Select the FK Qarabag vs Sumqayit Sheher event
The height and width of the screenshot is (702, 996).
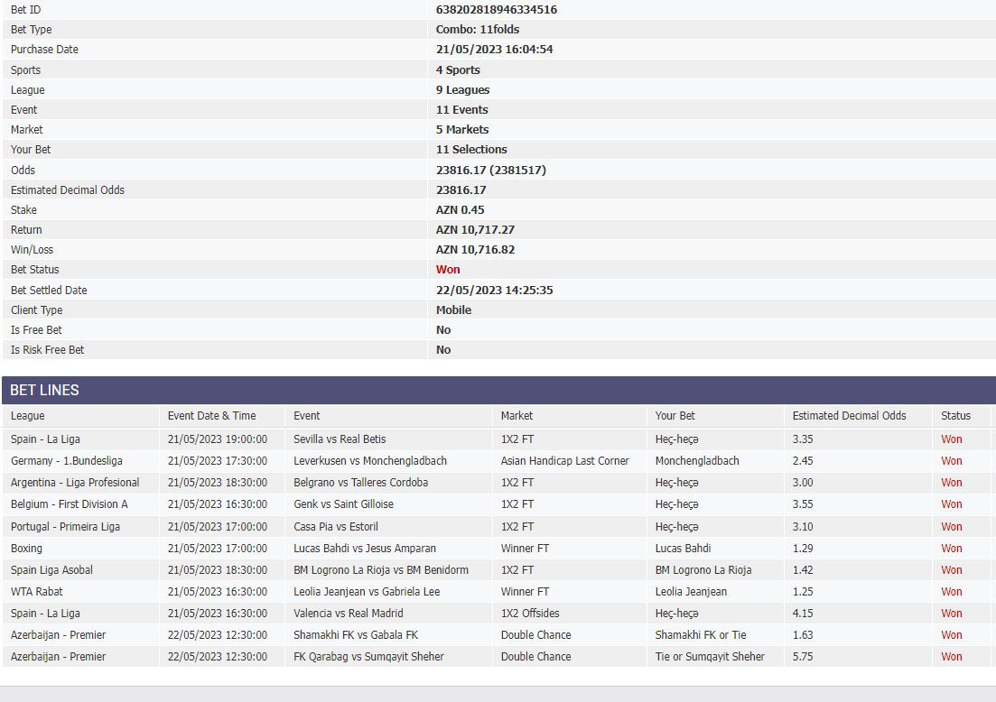click(368, 657)
